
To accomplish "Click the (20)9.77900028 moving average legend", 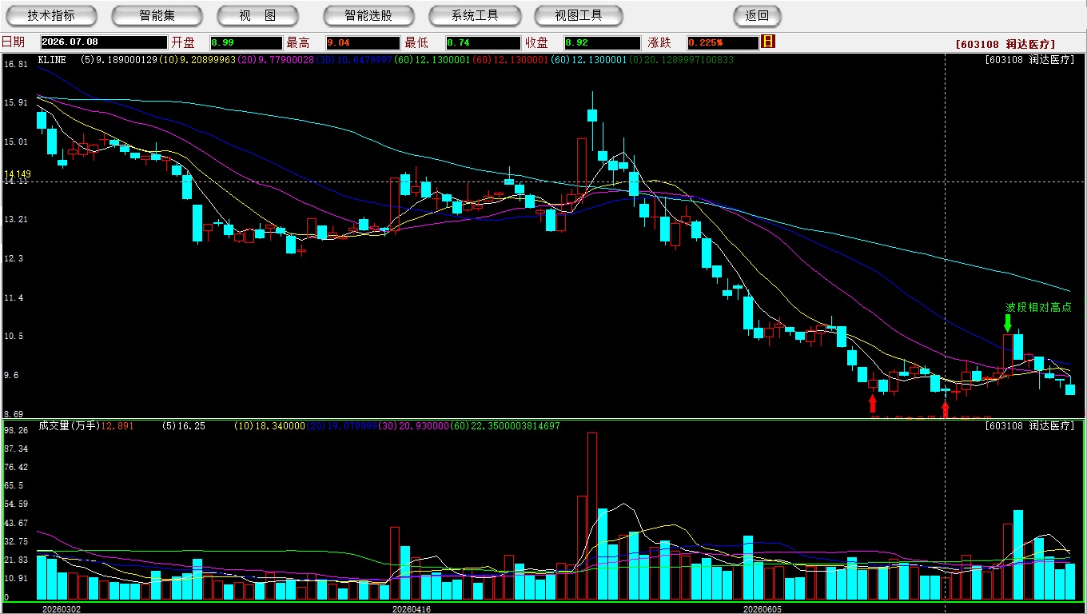I will 276,59.
